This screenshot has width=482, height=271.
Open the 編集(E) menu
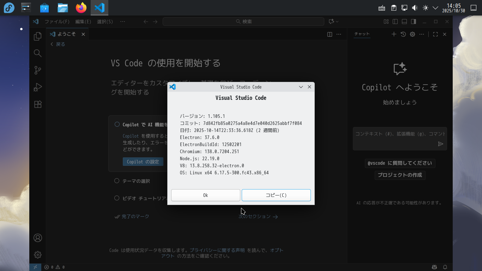pos(83,22)
